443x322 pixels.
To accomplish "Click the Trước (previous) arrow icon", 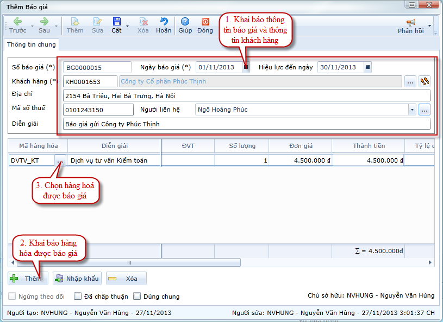I will [x=17, y=22].
